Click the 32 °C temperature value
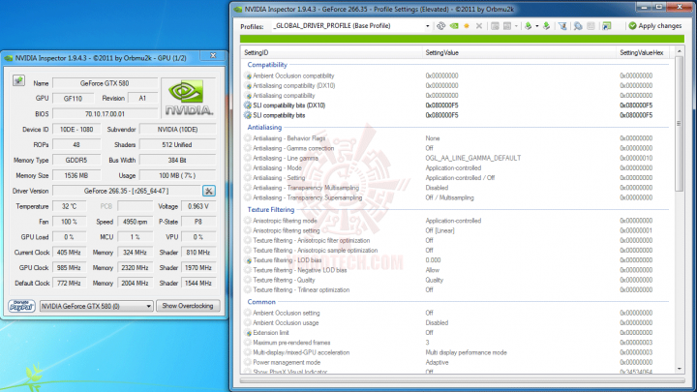697x392 pixels. point(69,206)
